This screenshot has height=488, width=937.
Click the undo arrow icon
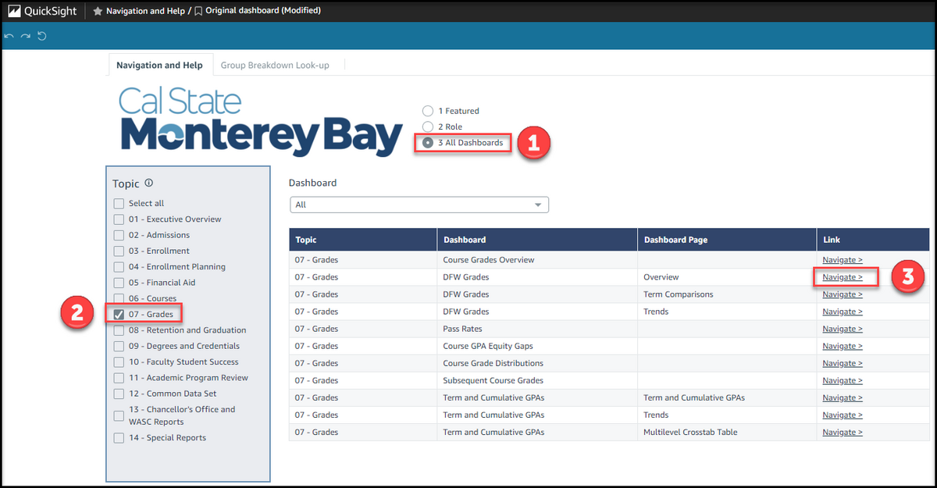[9, 35]
